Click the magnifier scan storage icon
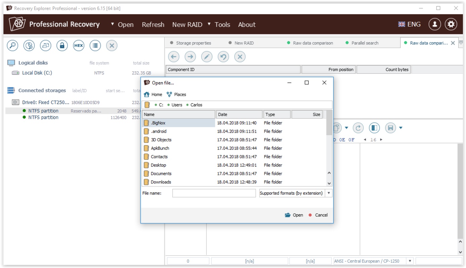The image size is (466, 268). tap(12, 46)
